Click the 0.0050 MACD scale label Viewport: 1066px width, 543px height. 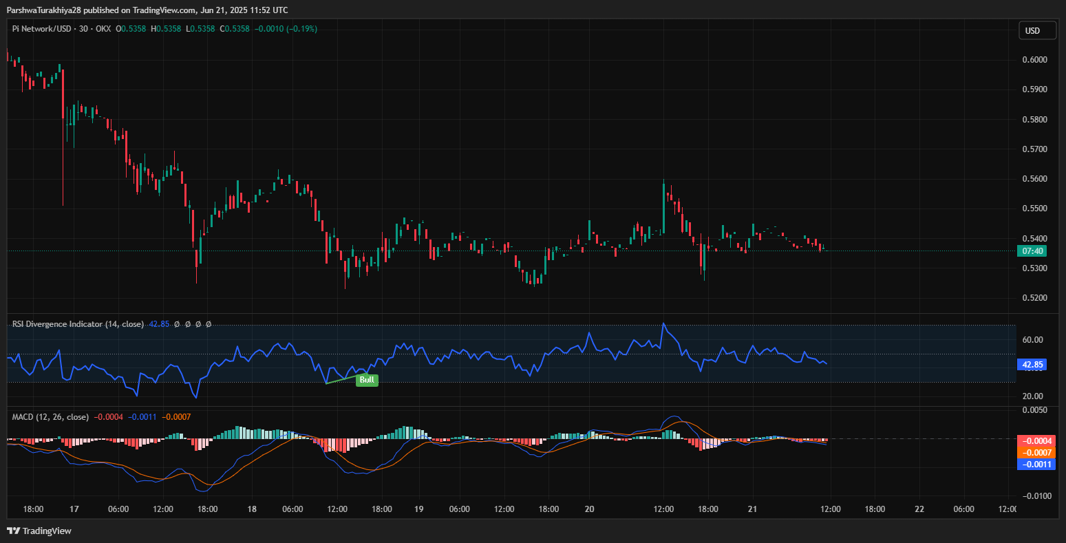[1034, 410]
